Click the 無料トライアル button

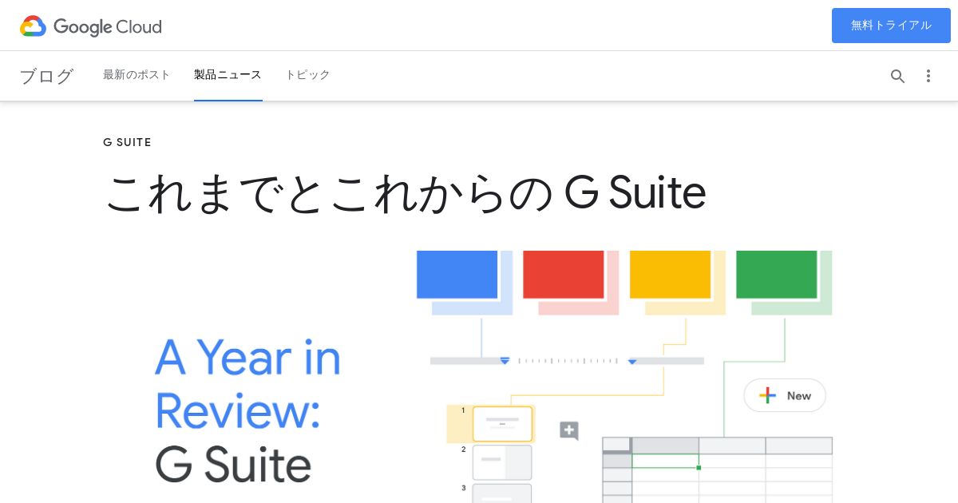(x=891, y=26)
